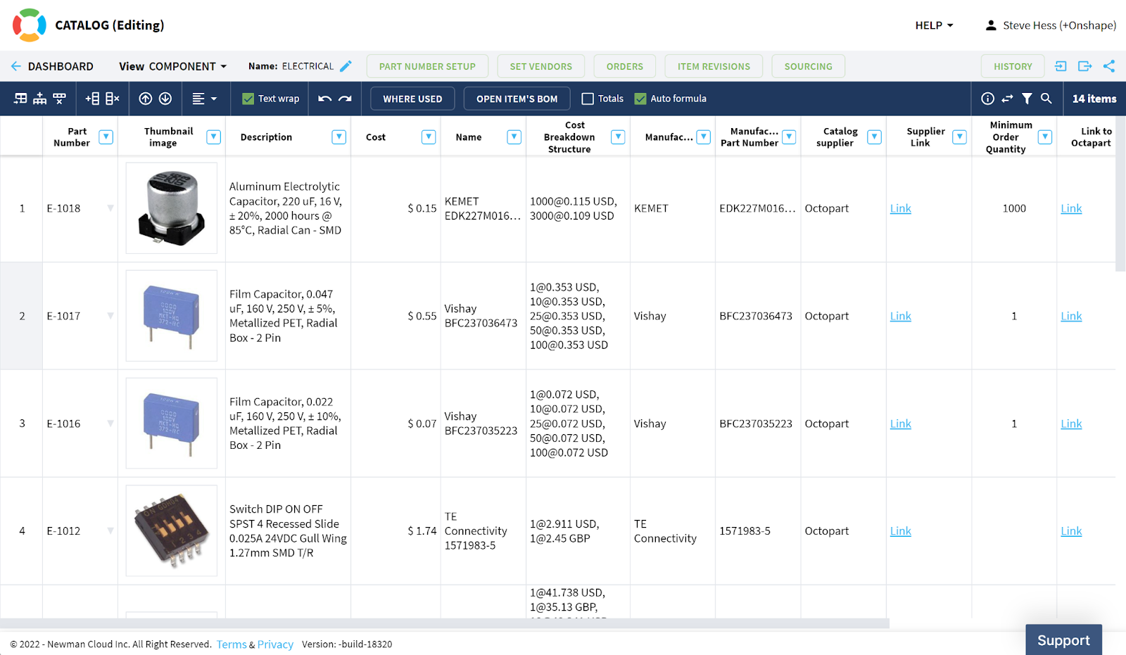Open the Cost Breakdown Structure column filter
The height and width of the screenshot is (655, 1126).
click(x=618, y=137)
